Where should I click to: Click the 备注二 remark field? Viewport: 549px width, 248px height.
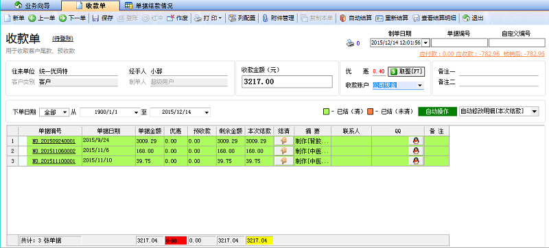[499, 82]
